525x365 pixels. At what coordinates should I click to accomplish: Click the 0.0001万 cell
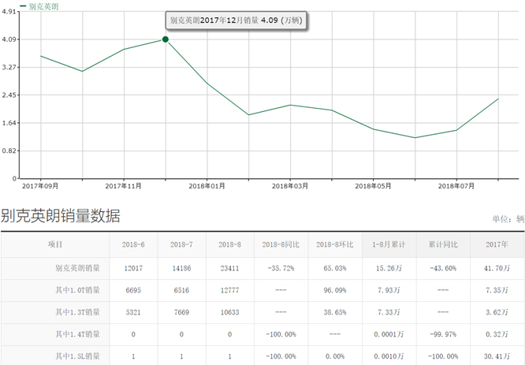pos(389,334)
